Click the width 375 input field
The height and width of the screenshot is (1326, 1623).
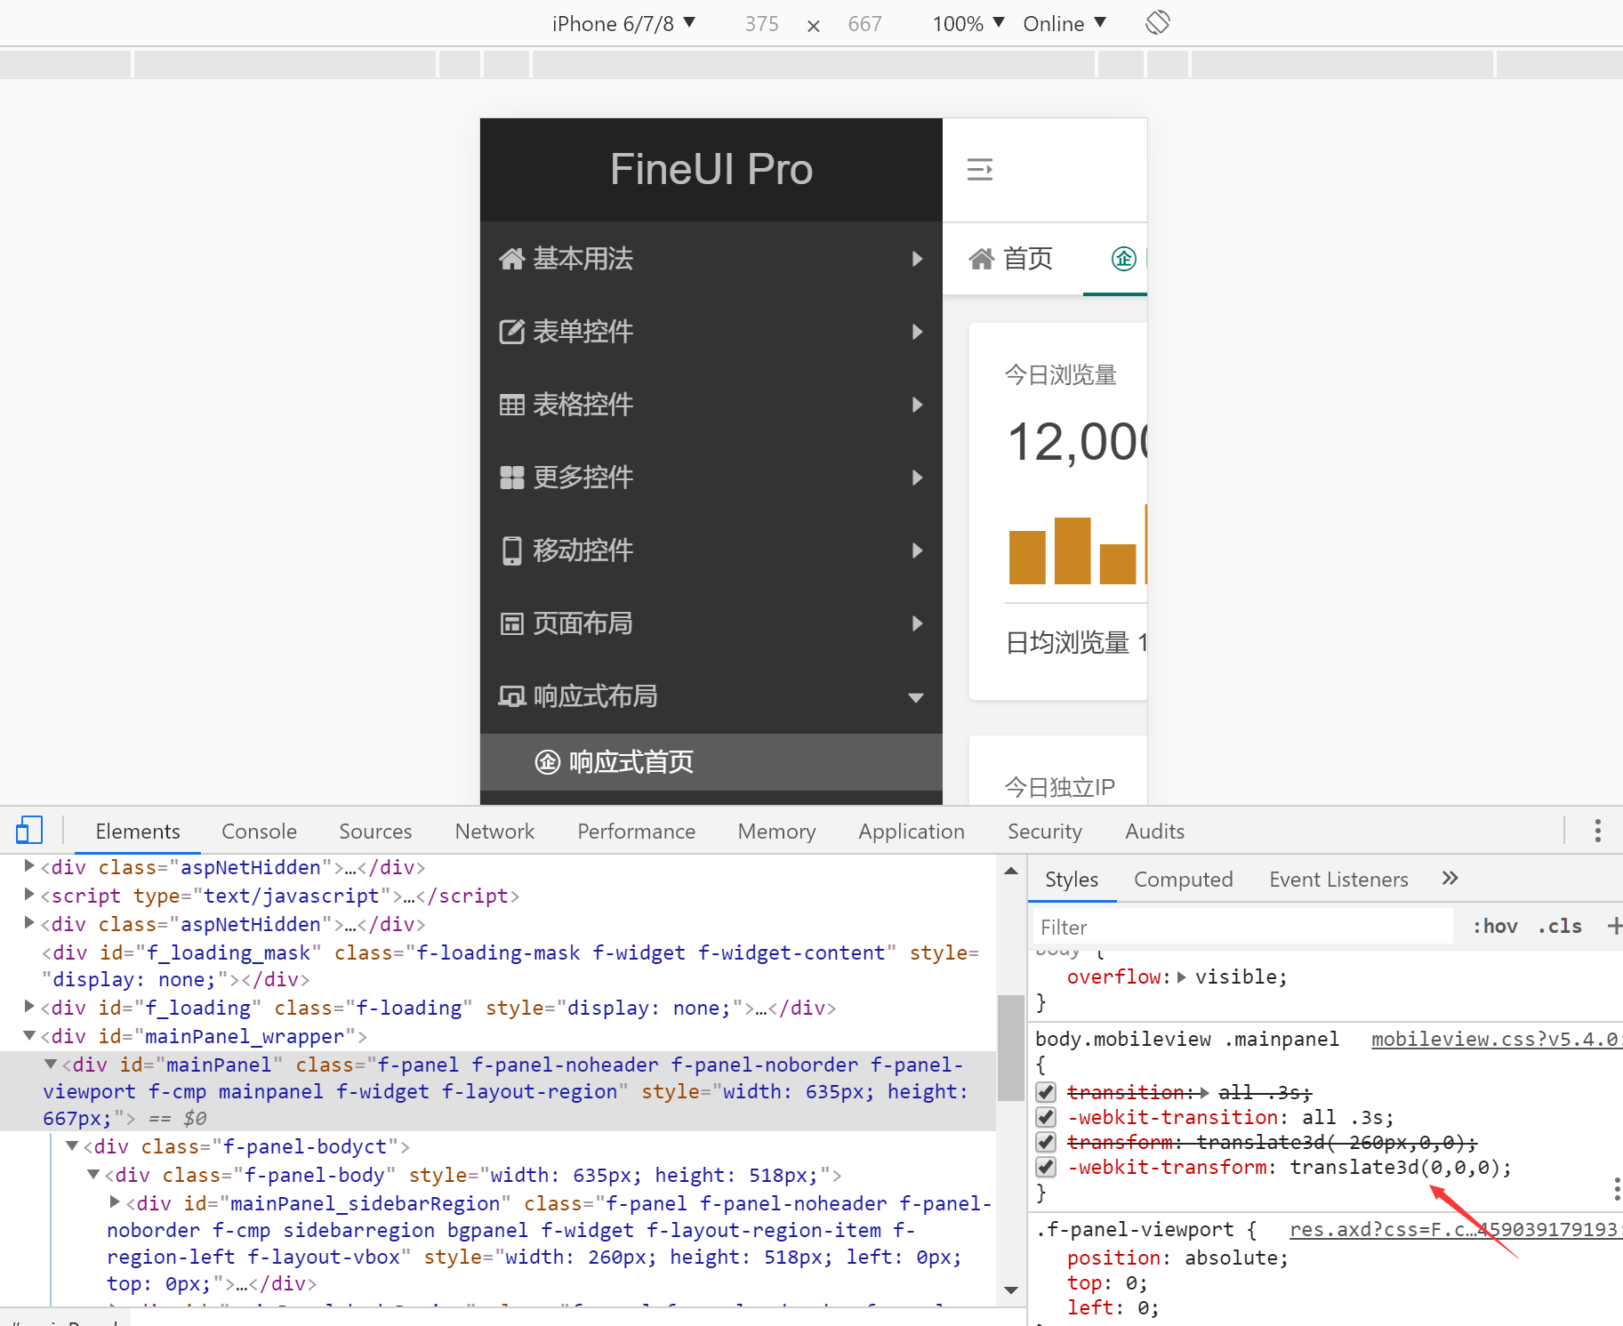pos(761,23)
